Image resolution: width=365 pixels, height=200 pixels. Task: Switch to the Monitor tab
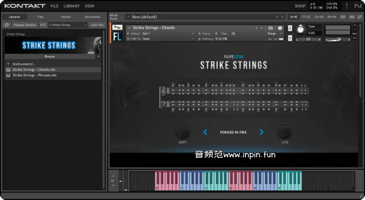66,17
